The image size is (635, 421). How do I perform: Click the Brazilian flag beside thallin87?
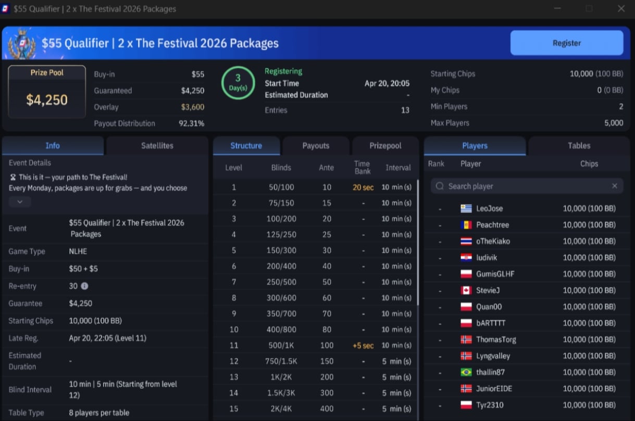click(466, 372)
